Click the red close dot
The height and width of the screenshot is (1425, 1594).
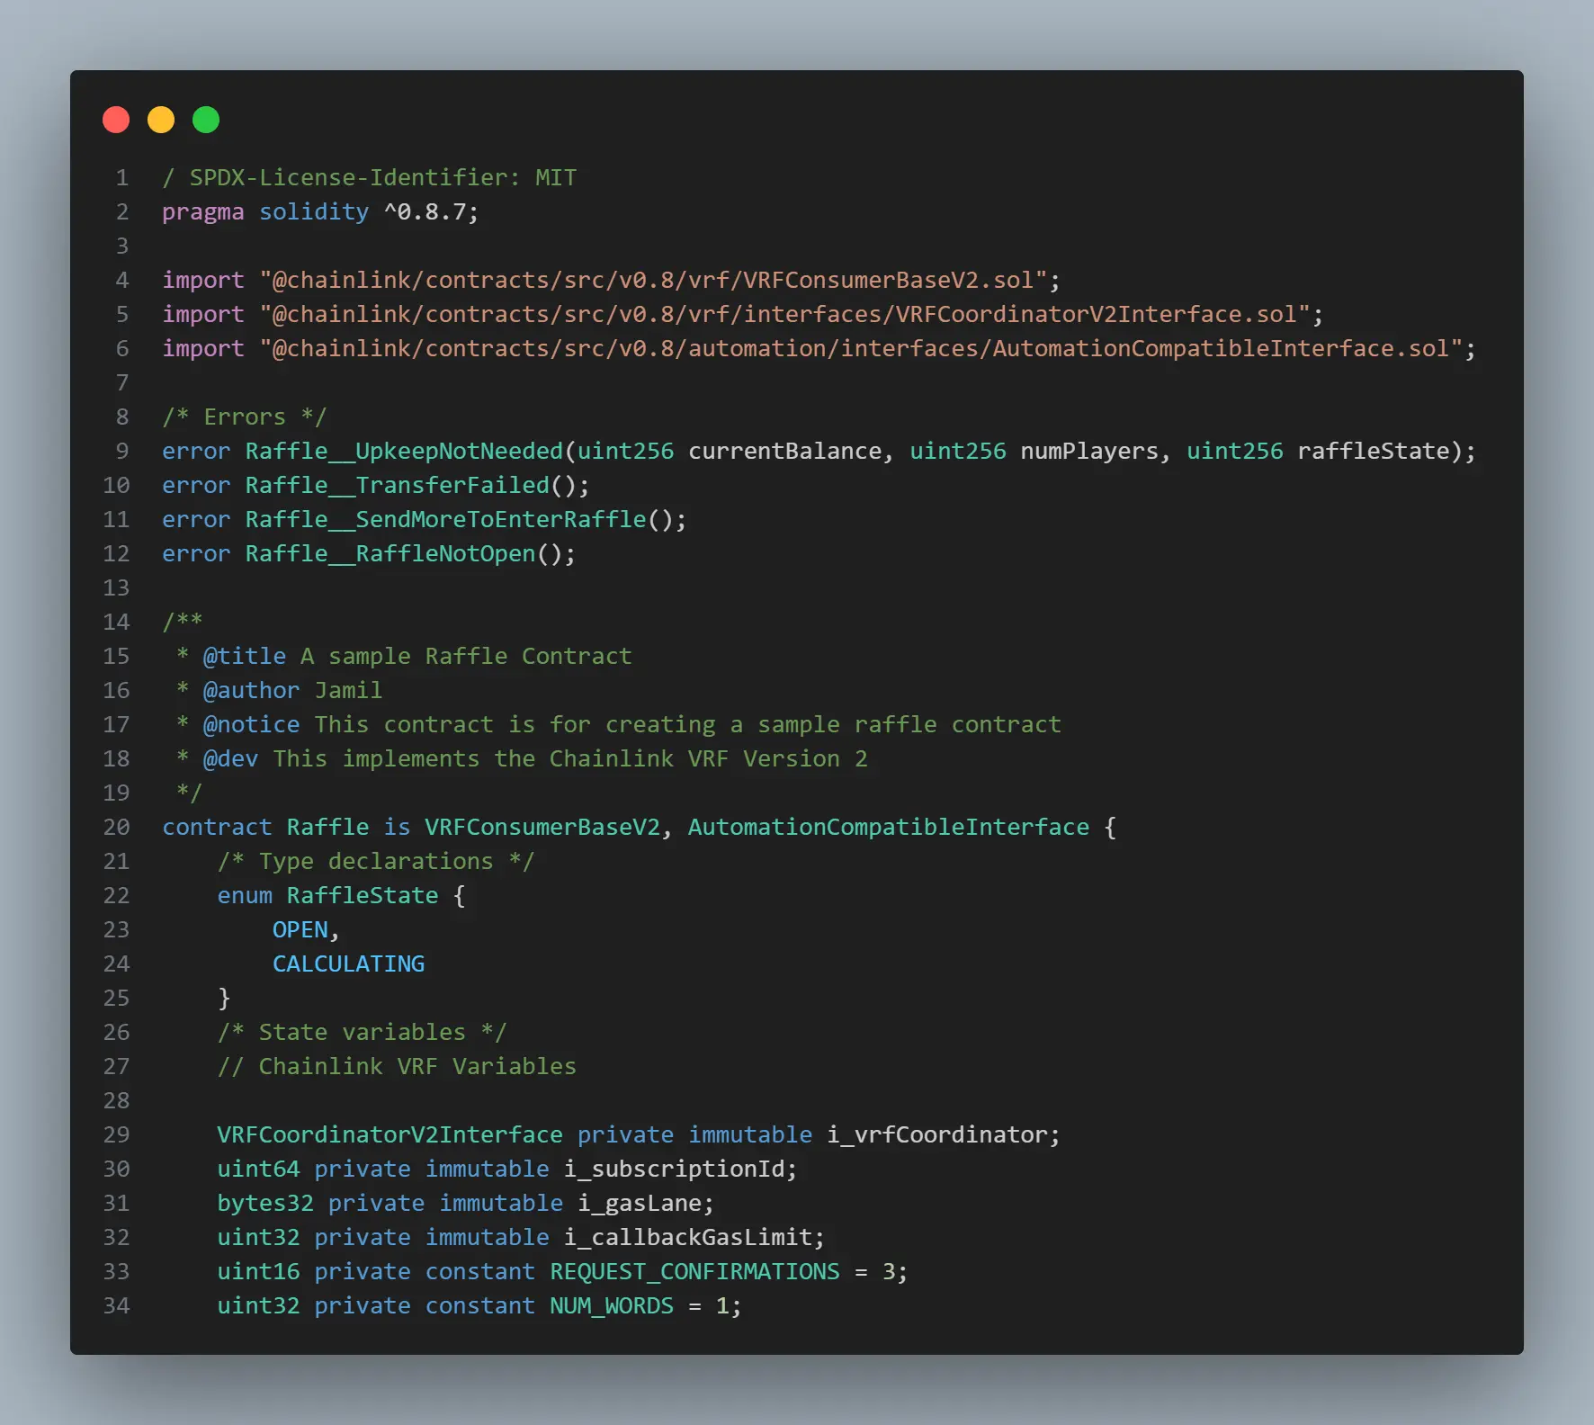116,120
